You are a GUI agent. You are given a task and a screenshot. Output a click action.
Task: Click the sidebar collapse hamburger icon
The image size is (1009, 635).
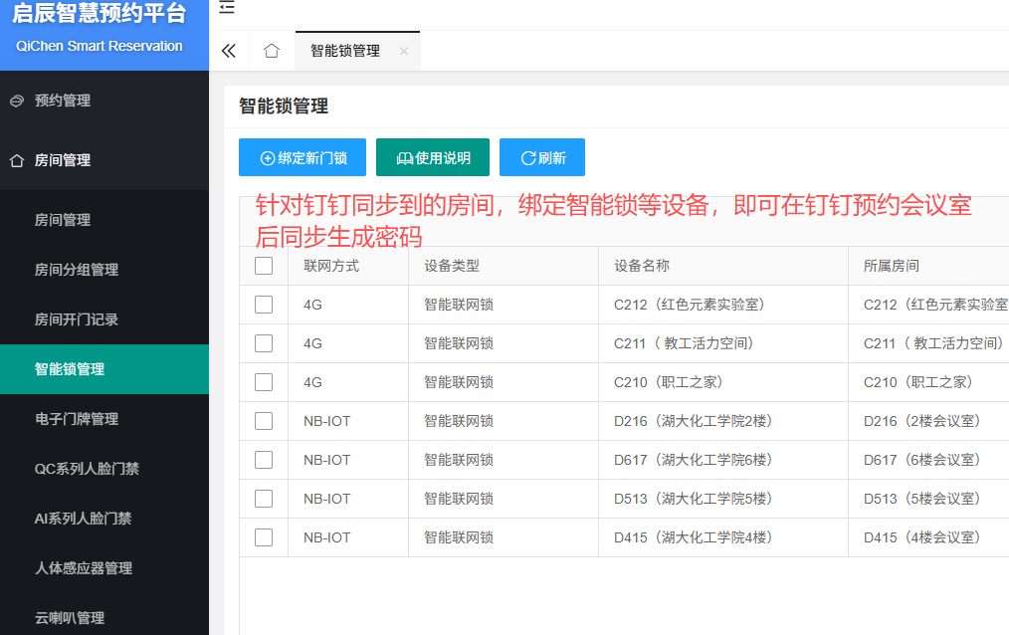tap(227, 7)
